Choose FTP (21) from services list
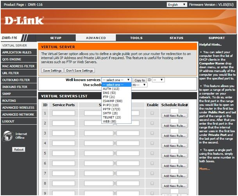 [116, 97]
